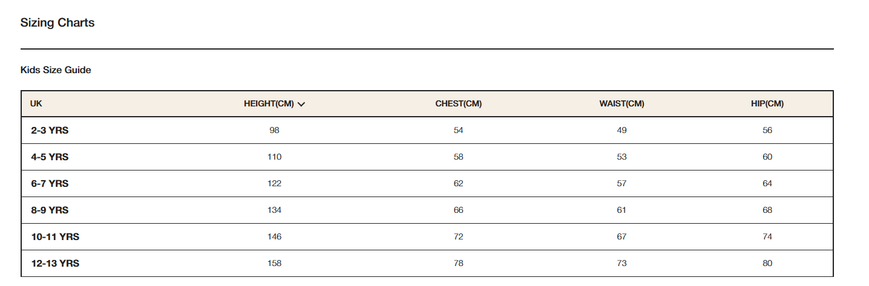Click height value 134 for 8-9 YRS
Screen dimensions: 869x286
tap(275, 210)
